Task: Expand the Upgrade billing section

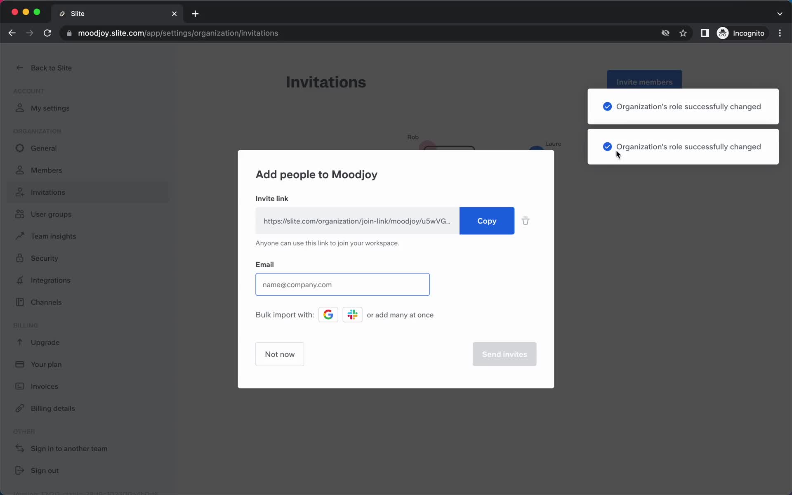Action: click(x=45, y=342)
